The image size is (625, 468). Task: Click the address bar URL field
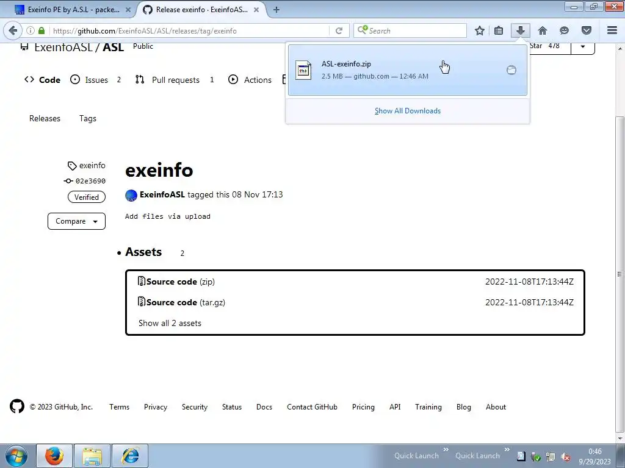pos(190,30)
